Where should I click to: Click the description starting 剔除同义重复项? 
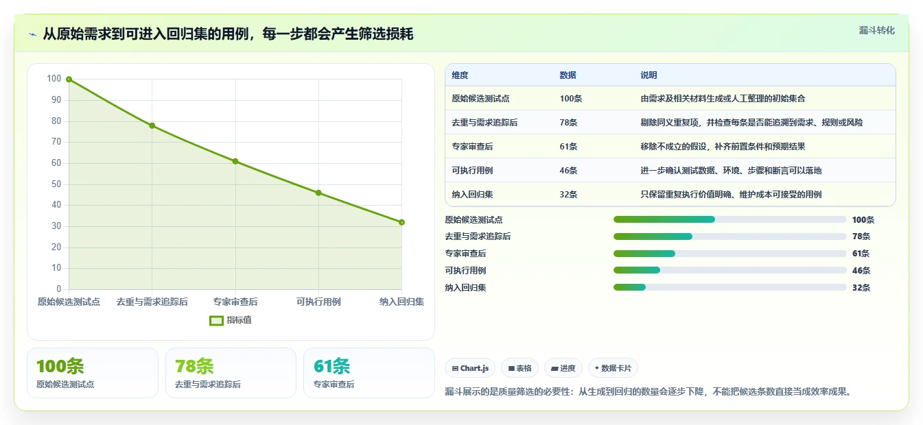pos(751,123)
